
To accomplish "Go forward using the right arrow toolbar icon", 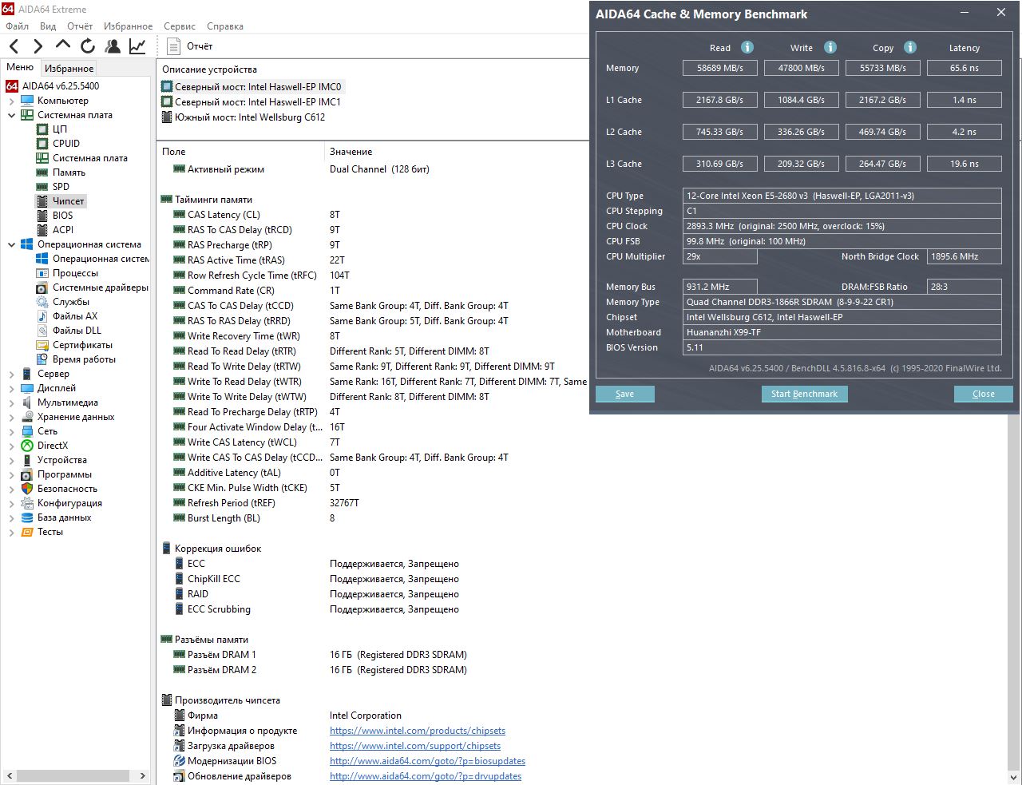I will pyautogui.click(x=38, y=46).
